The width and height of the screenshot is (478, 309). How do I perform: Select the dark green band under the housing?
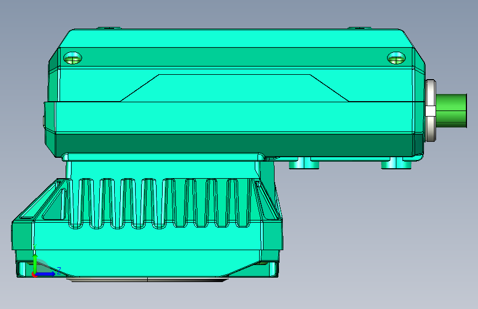point(235,145)
